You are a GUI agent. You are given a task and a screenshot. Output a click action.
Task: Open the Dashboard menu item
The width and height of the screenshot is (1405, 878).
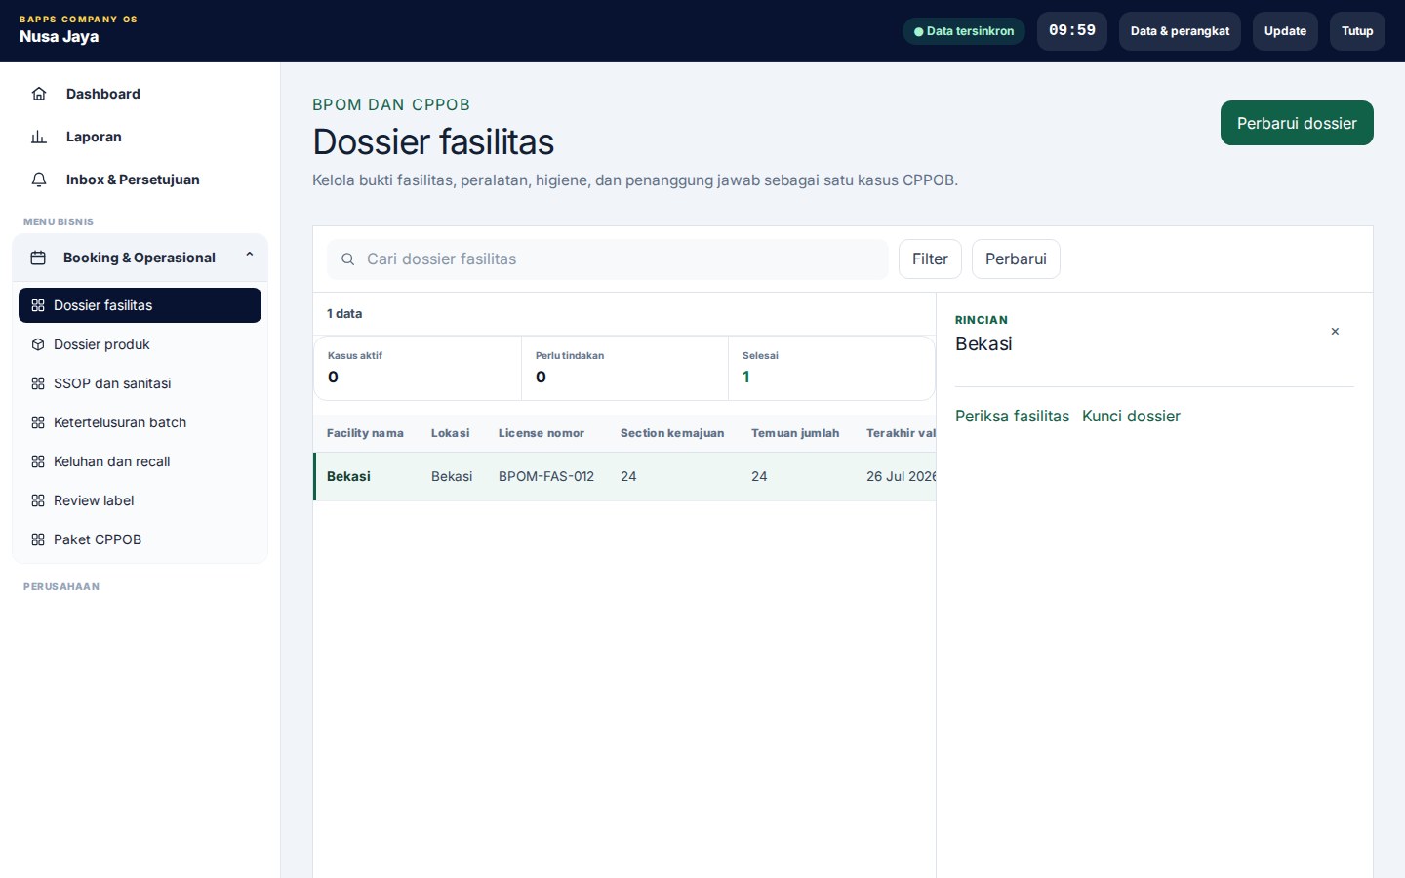pyautogui.click(x=140, y=94)
